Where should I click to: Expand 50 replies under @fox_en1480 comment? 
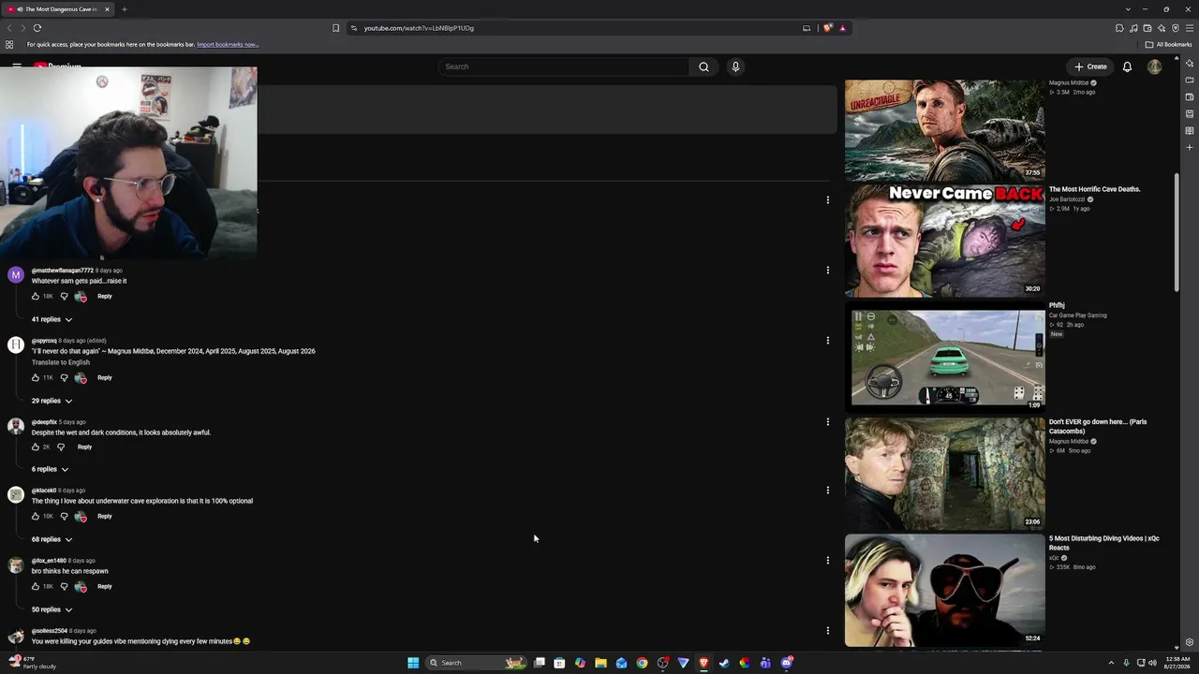coord(52,610)
